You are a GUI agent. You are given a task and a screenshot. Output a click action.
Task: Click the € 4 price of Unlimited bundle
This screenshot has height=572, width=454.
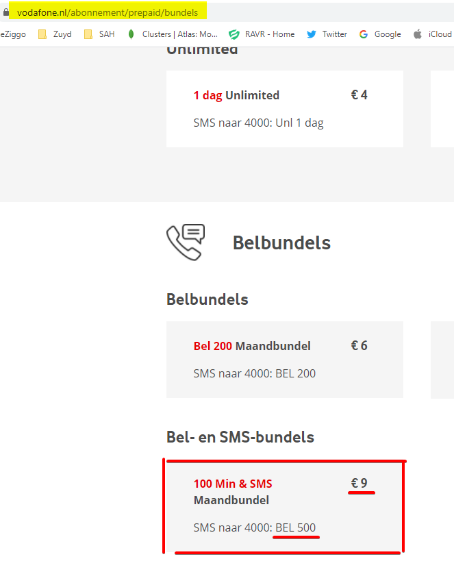point(359,95)
